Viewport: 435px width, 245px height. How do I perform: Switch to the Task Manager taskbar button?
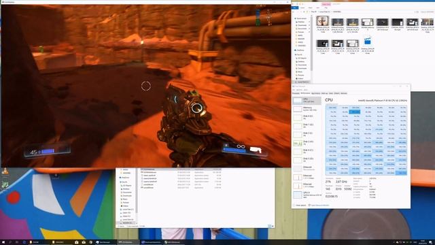tap(105, 242)
